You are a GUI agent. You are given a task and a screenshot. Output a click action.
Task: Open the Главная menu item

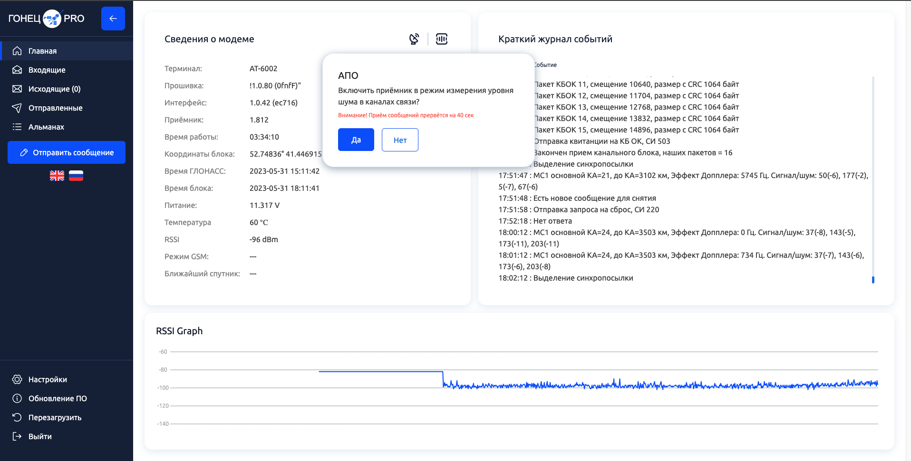(x=42, y=51)
